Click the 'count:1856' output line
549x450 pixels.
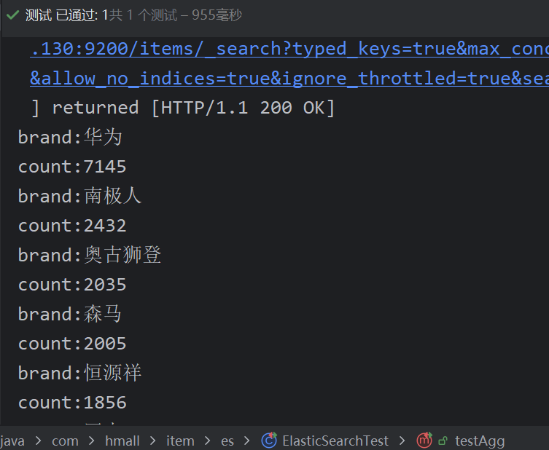(x=72, y=403)
